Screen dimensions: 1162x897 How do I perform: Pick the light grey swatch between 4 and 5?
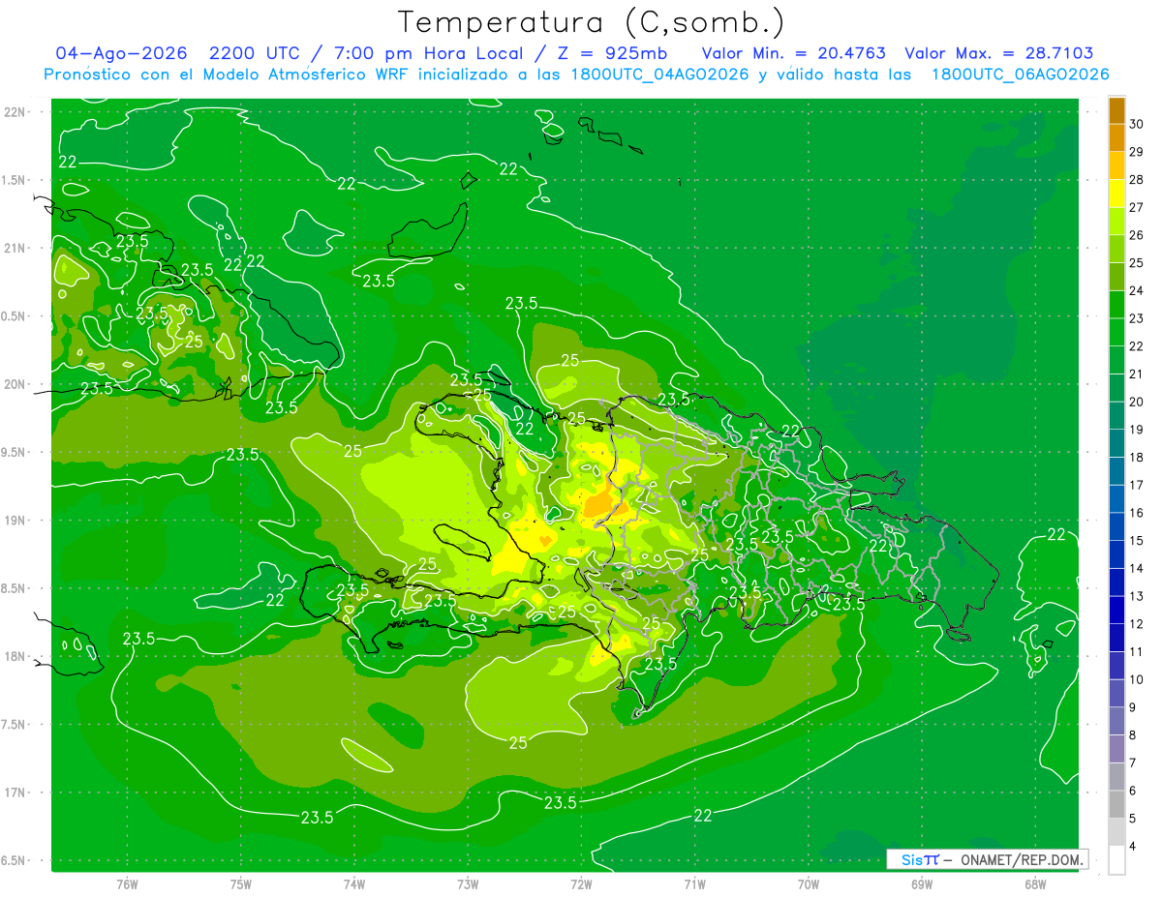click(x=1116, y=832)
